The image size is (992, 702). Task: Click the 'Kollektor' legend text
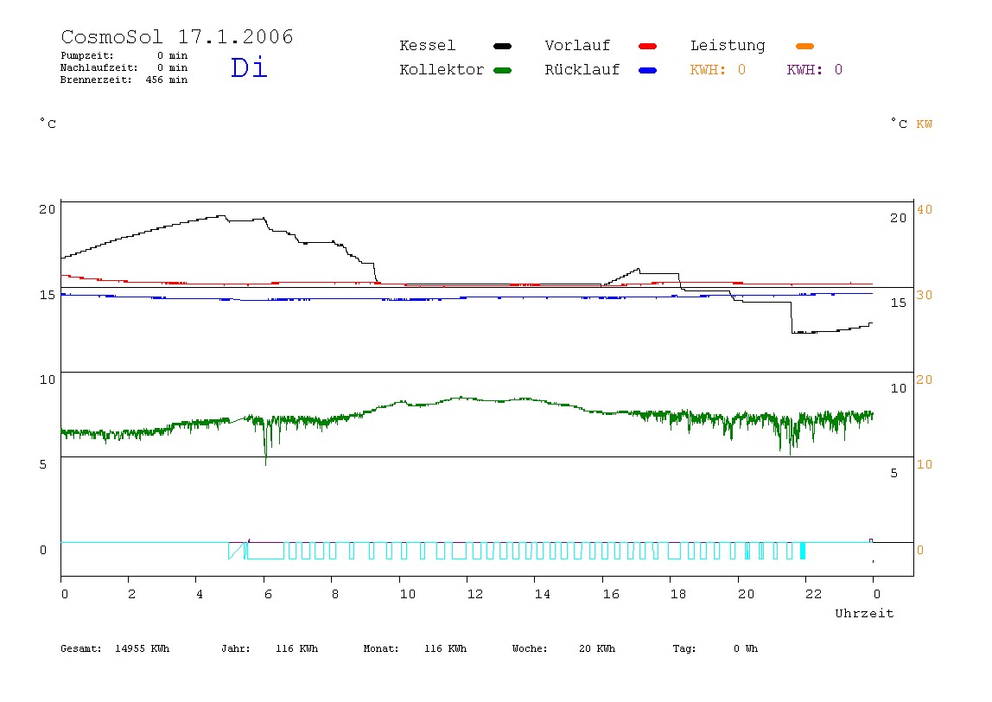(442, 70)
